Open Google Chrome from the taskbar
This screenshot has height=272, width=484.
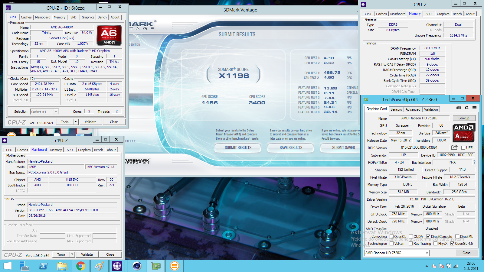[80, 266]
